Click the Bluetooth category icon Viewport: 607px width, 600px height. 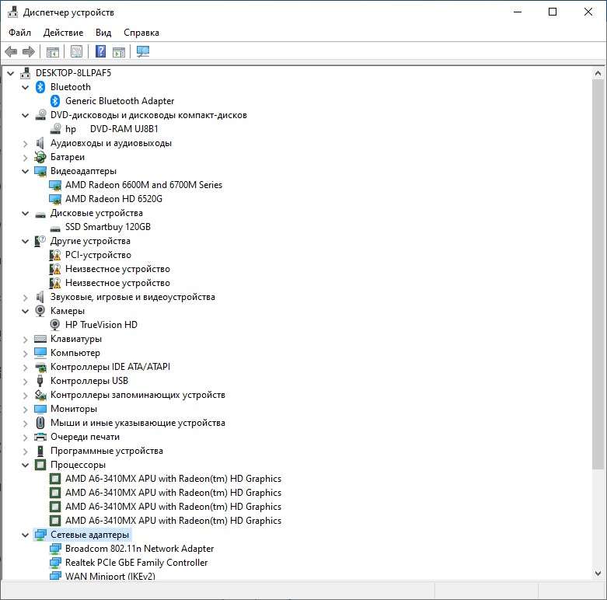point(40,87)
